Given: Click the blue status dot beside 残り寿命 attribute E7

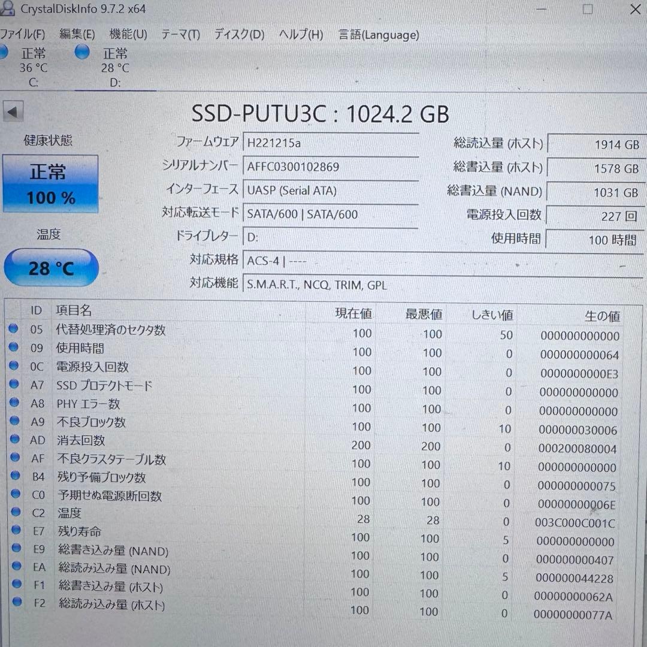Looking at the screenshot, I should (14, 531).
